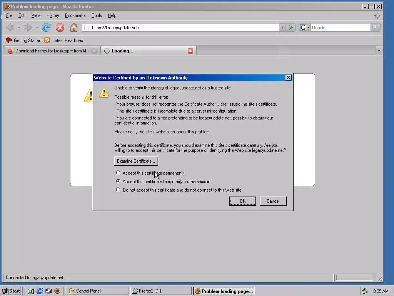Expand the address bar URL dropdown
The width and height of the screenshot is (394, 296).
[282, 27]
